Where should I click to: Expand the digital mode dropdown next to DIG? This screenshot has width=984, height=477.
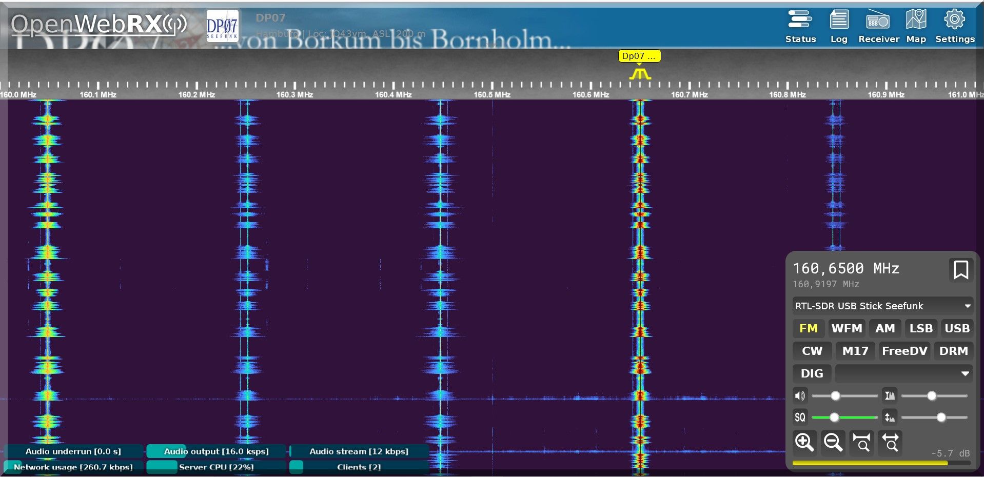click(903, 374)
